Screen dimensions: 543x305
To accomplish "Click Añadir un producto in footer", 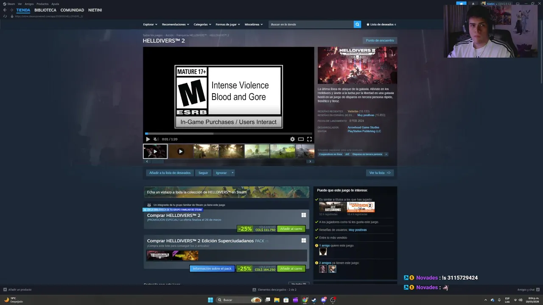I will [x=17, y=290].
